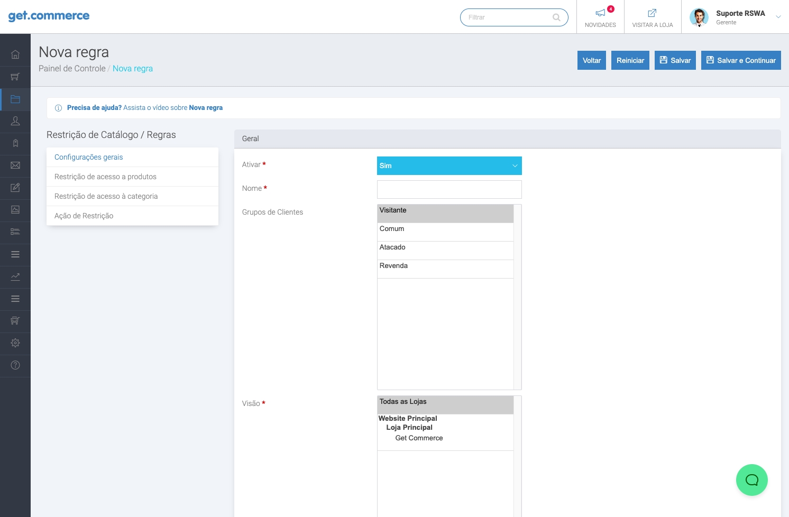Open the green chat support bubble

click(751, 480)
